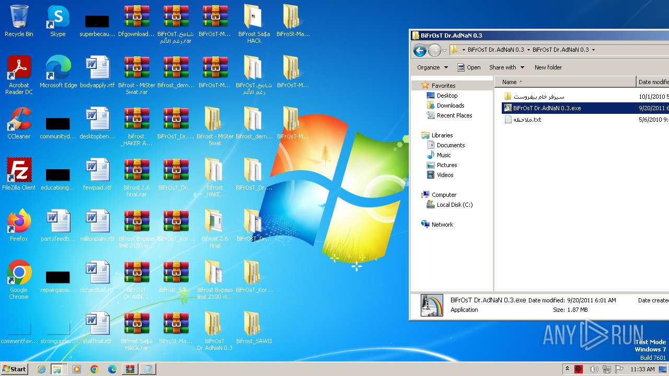Screen dimensions: 669x376
Task: Select Favorites in navigation pane
Action: (443, 86)
